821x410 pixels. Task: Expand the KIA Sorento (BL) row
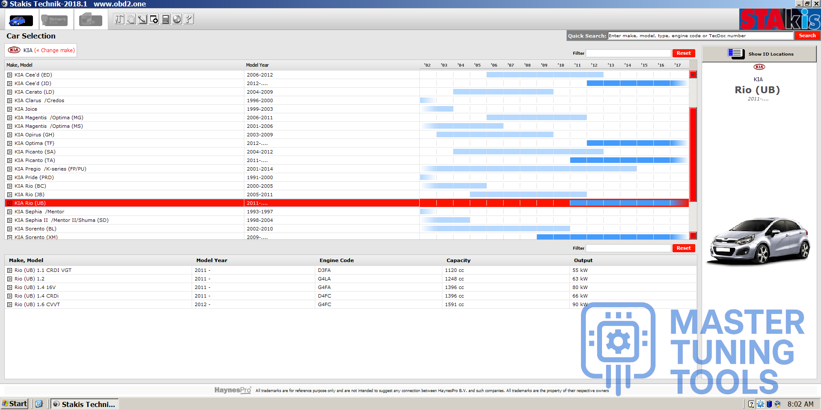(9, 229)
